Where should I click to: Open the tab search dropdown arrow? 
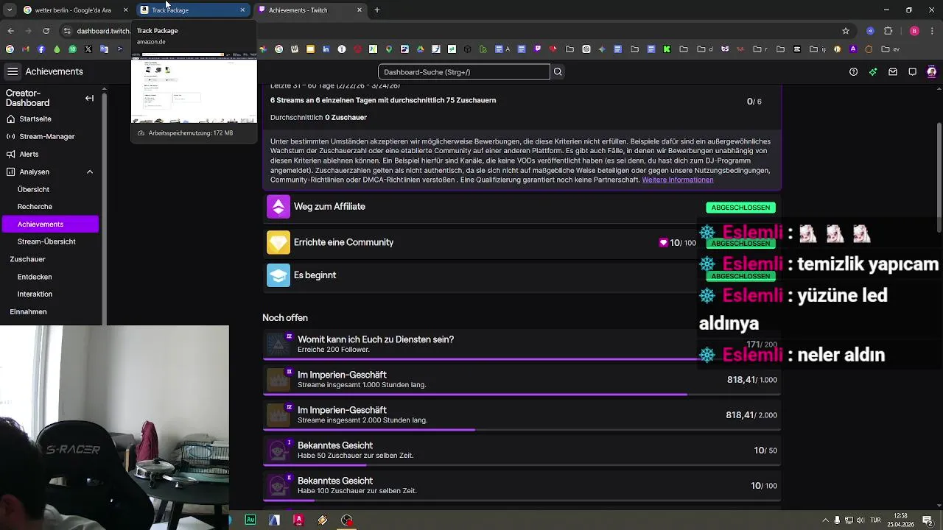(10, 10)
